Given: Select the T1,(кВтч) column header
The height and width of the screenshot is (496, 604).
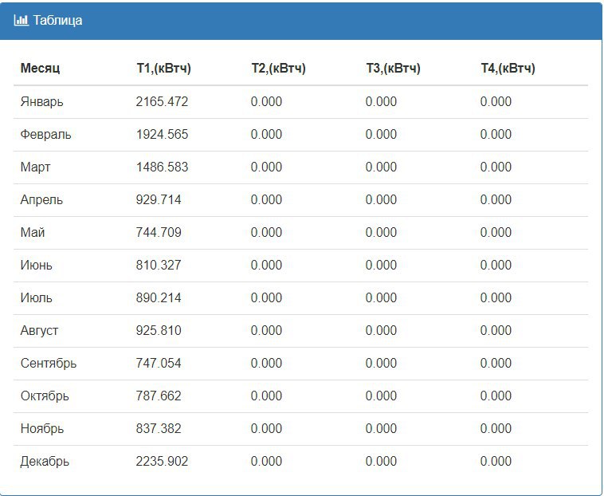Looking at the screenshot, I should pyautogui.click(x=163, y=69).
